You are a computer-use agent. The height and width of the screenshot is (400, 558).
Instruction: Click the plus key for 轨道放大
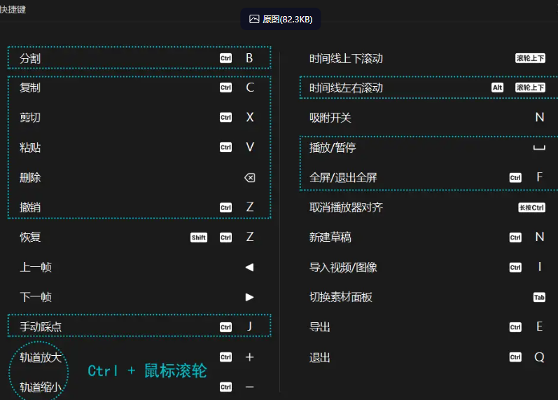(x=249, y=357)
